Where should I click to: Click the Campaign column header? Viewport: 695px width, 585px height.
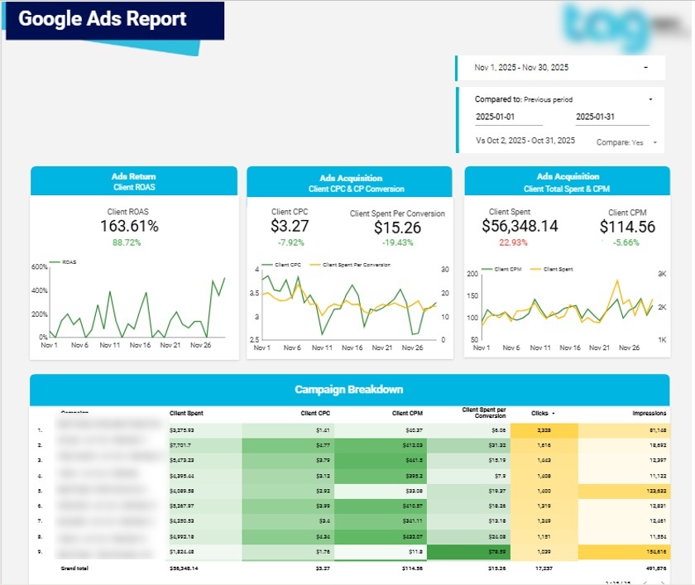(74, 413)
